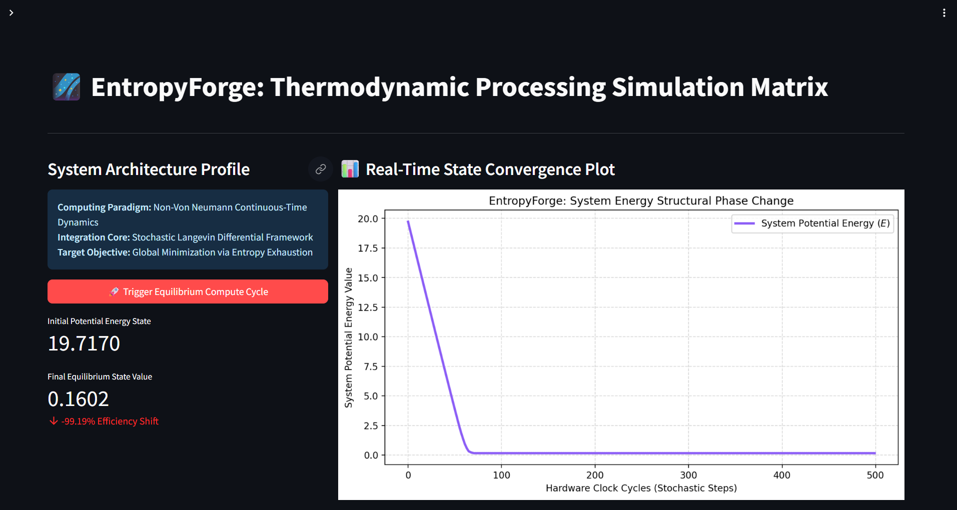Click the System Architecture Profile heading
The image size is (957, 510).
(x=149, y=169)
